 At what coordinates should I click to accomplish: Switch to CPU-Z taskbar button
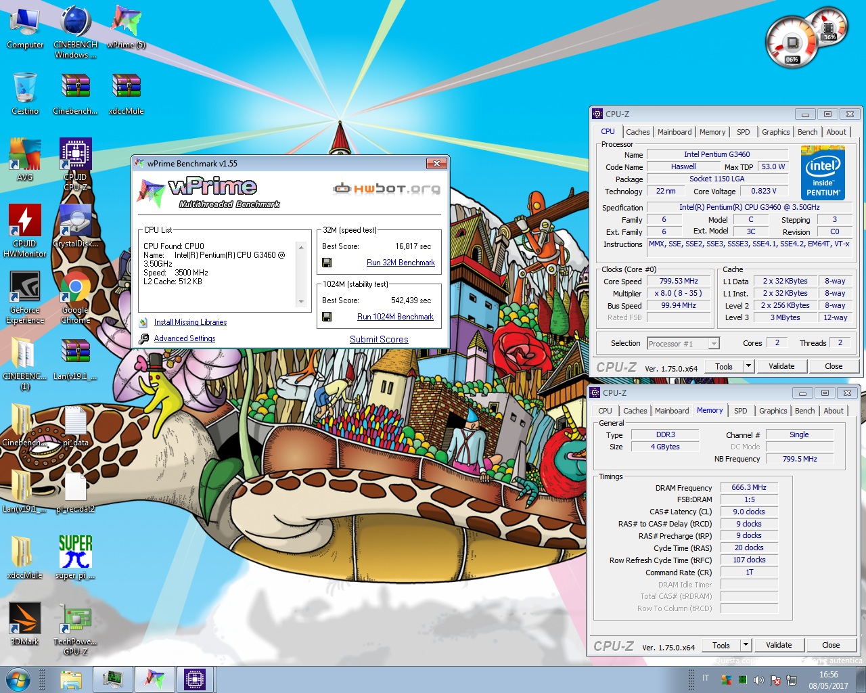click(x=195, y=679)
